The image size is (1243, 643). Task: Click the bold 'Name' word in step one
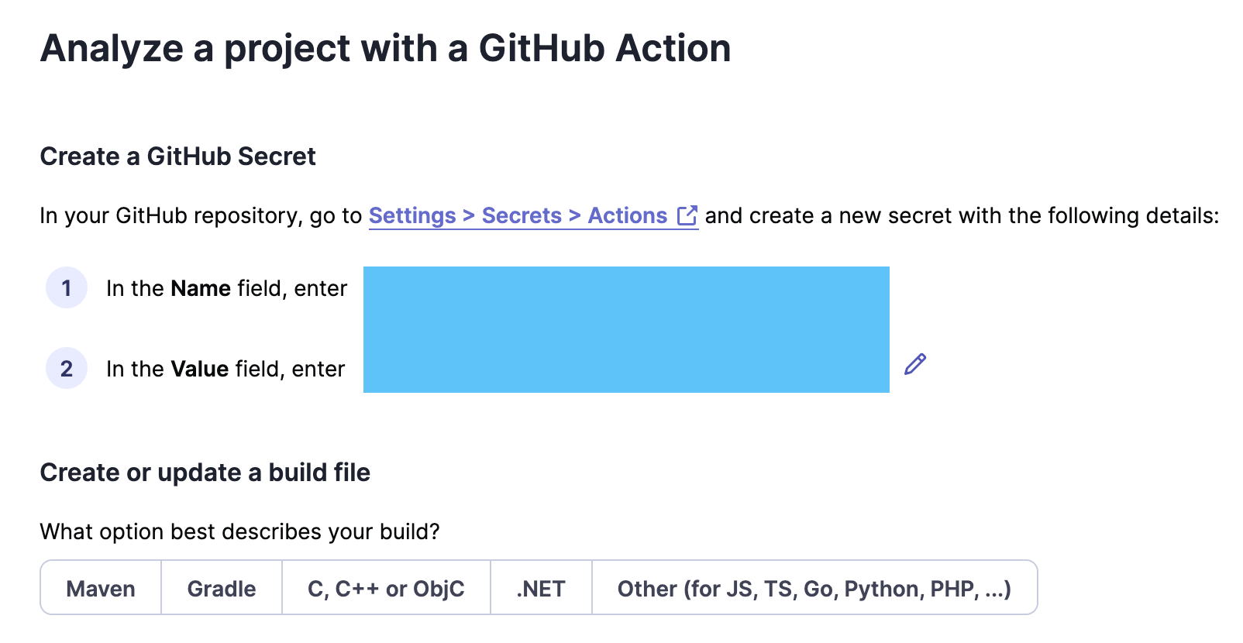tap(201, 288)
